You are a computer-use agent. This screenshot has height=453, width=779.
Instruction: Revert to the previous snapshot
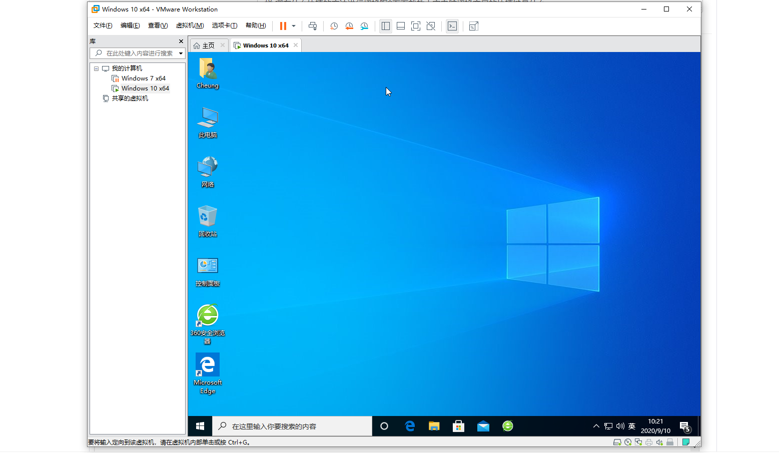[x=349, y=26]
